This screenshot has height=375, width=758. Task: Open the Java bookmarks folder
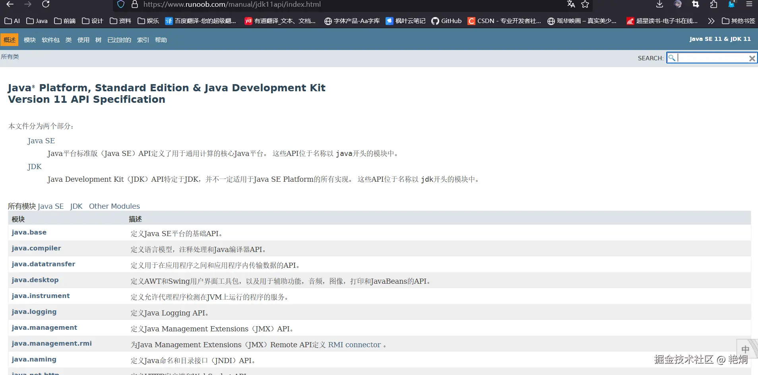click(x=37, y=21)
